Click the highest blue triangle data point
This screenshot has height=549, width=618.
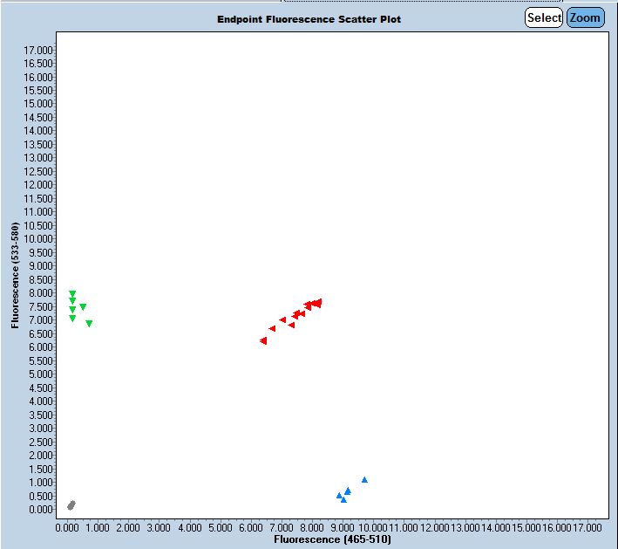364,479
